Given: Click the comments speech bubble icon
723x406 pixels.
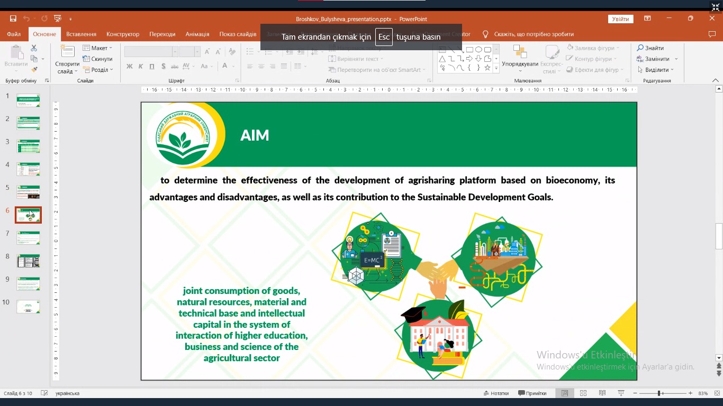Looking at the screenshot, I should (x=712, y=34).
